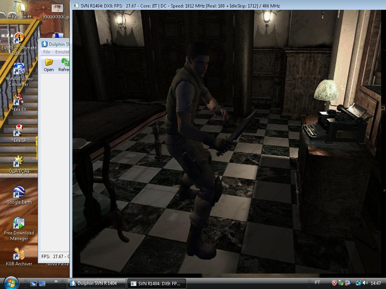Click the Refresh toolbar button in Dolphin

pos(64,65)
